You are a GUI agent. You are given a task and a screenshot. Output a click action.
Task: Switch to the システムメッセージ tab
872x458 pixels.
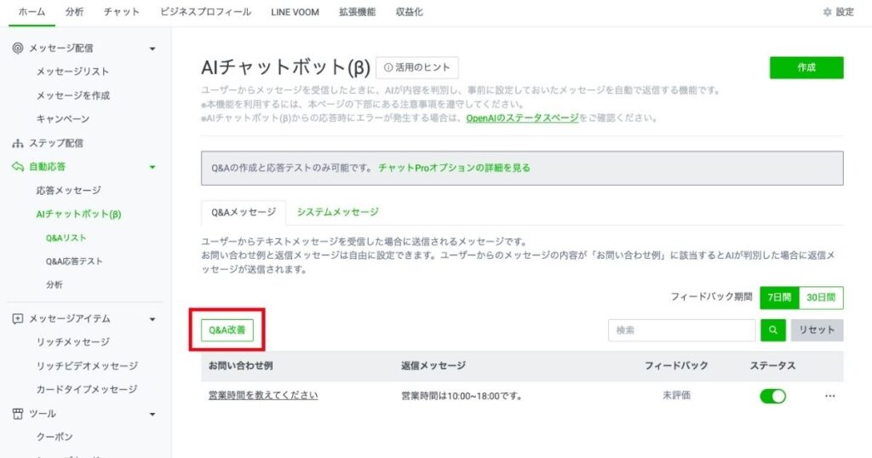click(337, 212)
